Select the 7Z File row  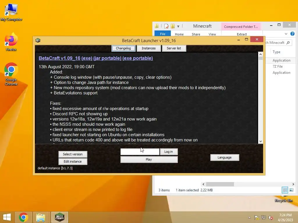point(278,66)
